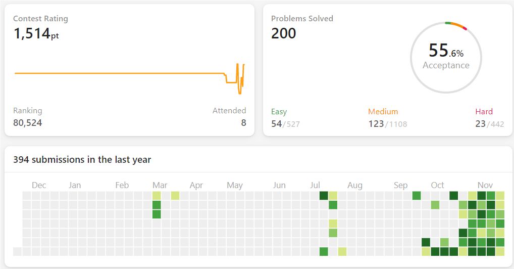Click the orange contest rating line graph
This screenshot has height=269, width=514.
click(x=129, y=79)
